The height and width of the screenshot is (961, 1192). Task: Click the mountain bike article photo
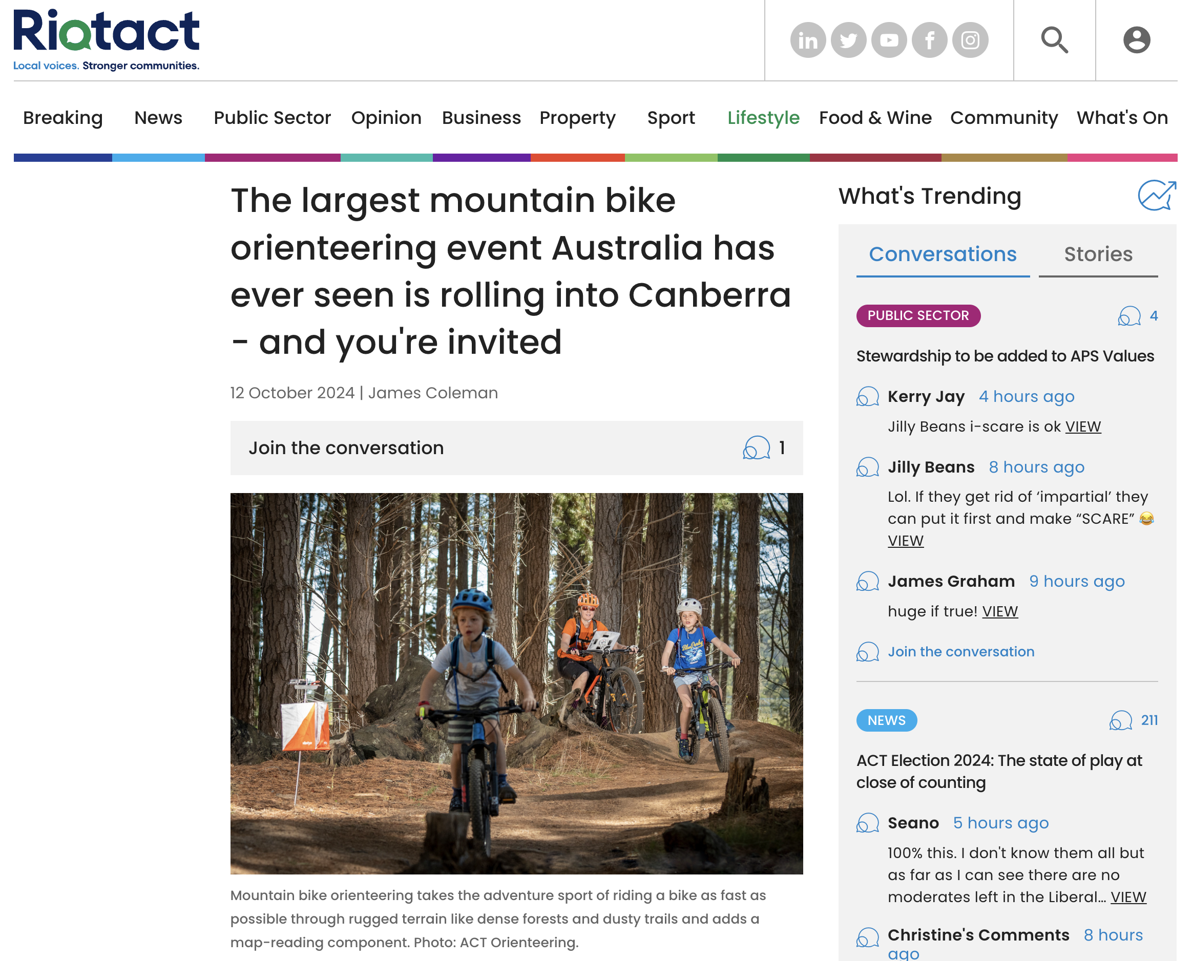516,683
